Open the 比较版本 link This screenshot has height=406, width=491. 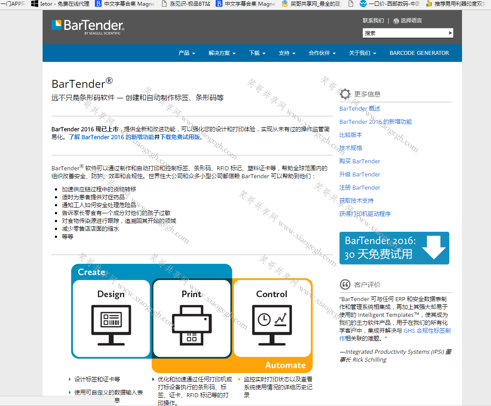[x=351, y=135]
